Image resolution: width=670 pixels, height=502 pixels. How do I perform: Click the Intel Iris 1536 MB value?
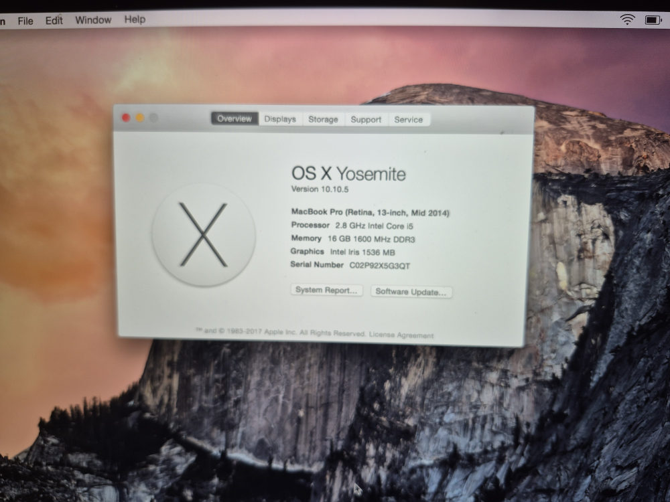click(x=362, y=252)
